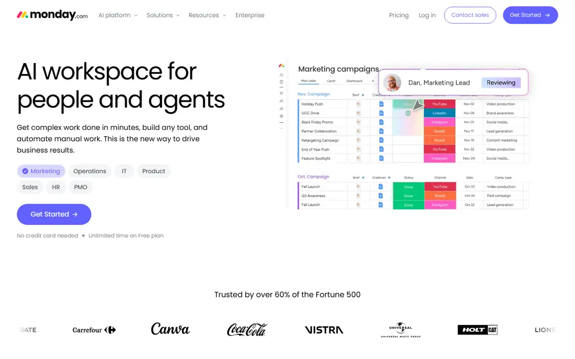Image resolution: width=575 pixels, height=359 pixels.
Task: Open the Creatives document icon for Partner Collaboration
Action: coord(381,131)
